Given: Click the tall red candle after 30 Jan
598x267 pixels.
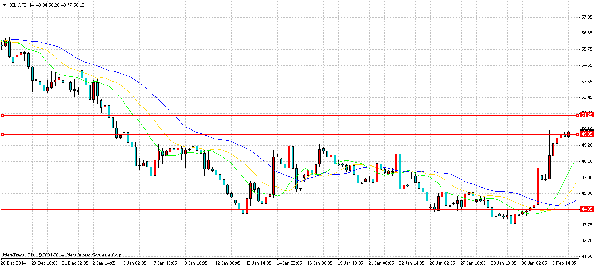Looking at the screenshot, I should click(x=538, y=186).
